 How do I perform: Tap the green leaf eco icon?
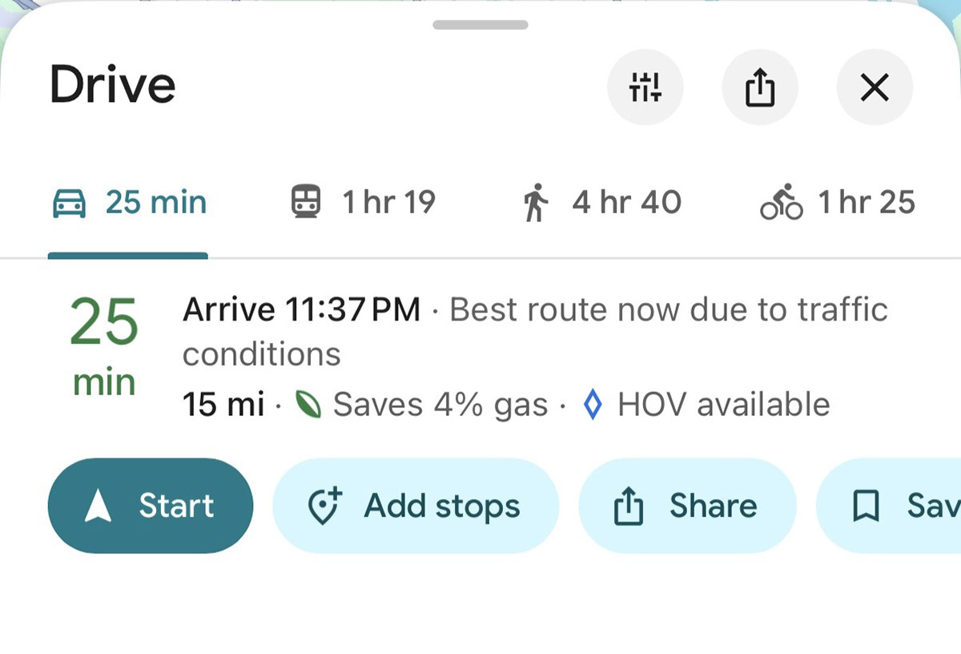[x=308, y=406]
